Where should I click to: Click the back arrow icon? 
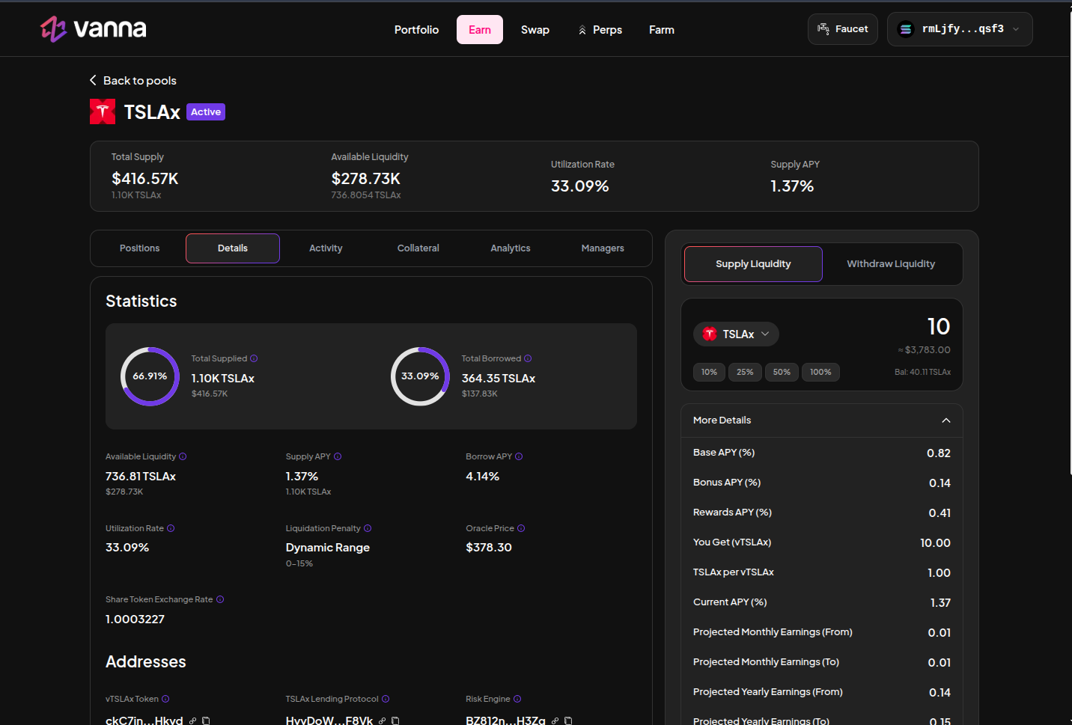93,80
